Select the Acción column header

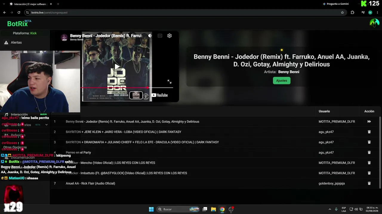(369, 111)
